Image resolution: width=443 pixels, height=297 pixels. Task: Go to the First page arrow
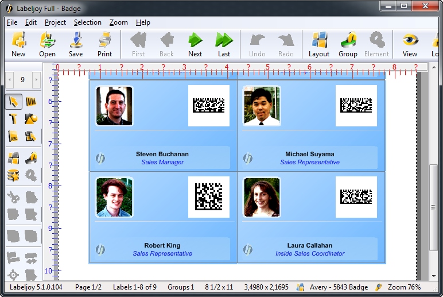pos(138,44)
